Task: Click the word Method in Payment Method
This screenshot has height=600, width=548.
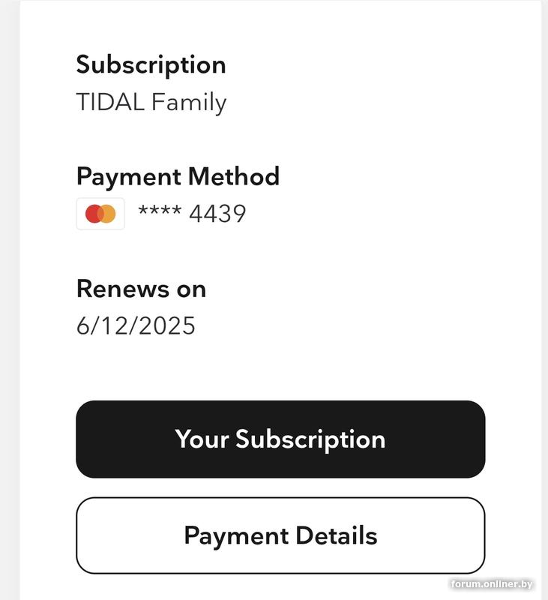Action: tap(233, 176)
